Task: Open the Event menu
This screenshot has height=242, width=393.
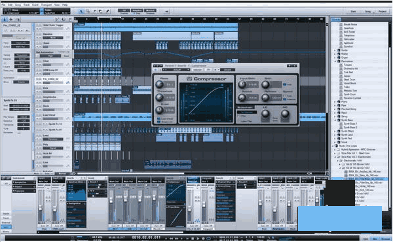Action: tap(35, 5)
